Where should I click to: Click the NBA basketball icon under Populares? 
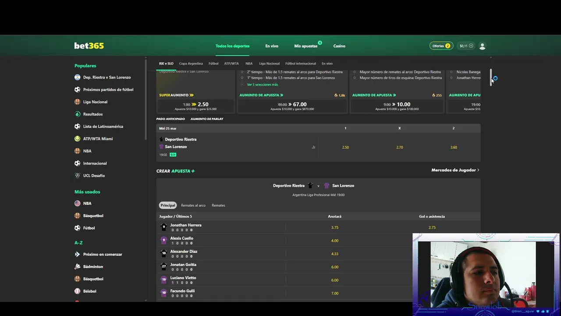(77, 151)
